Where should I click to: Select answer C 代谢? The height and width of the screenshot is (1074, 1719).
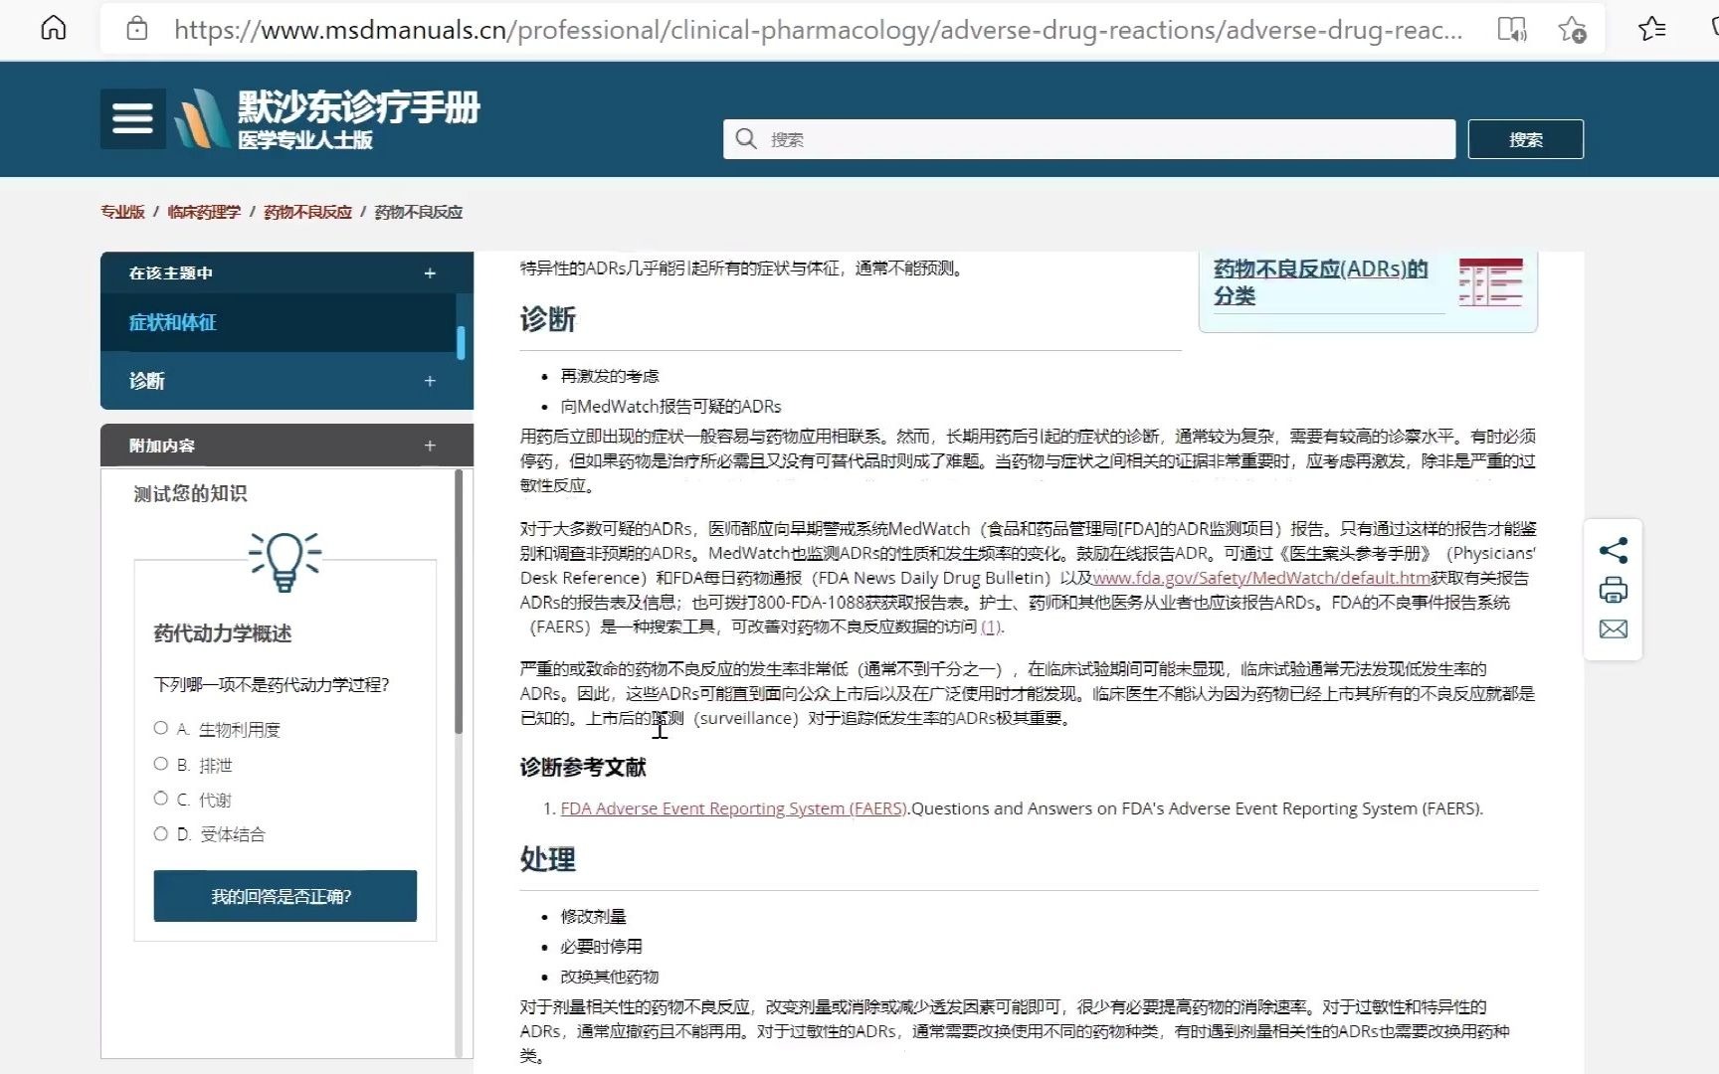[160, 799]
